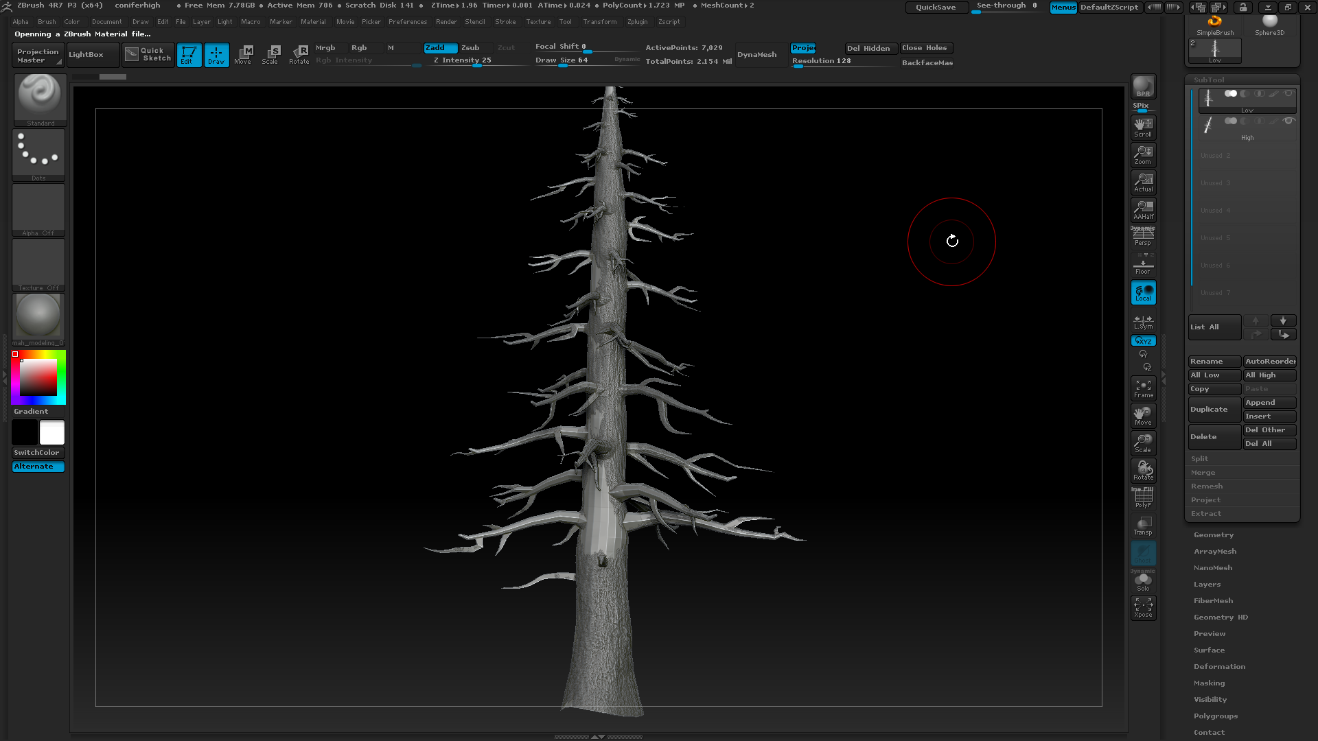Viewport: 1318px width, 741px height.
Task: Toggle PolyF polyframe display
Action: point(1143,498)
